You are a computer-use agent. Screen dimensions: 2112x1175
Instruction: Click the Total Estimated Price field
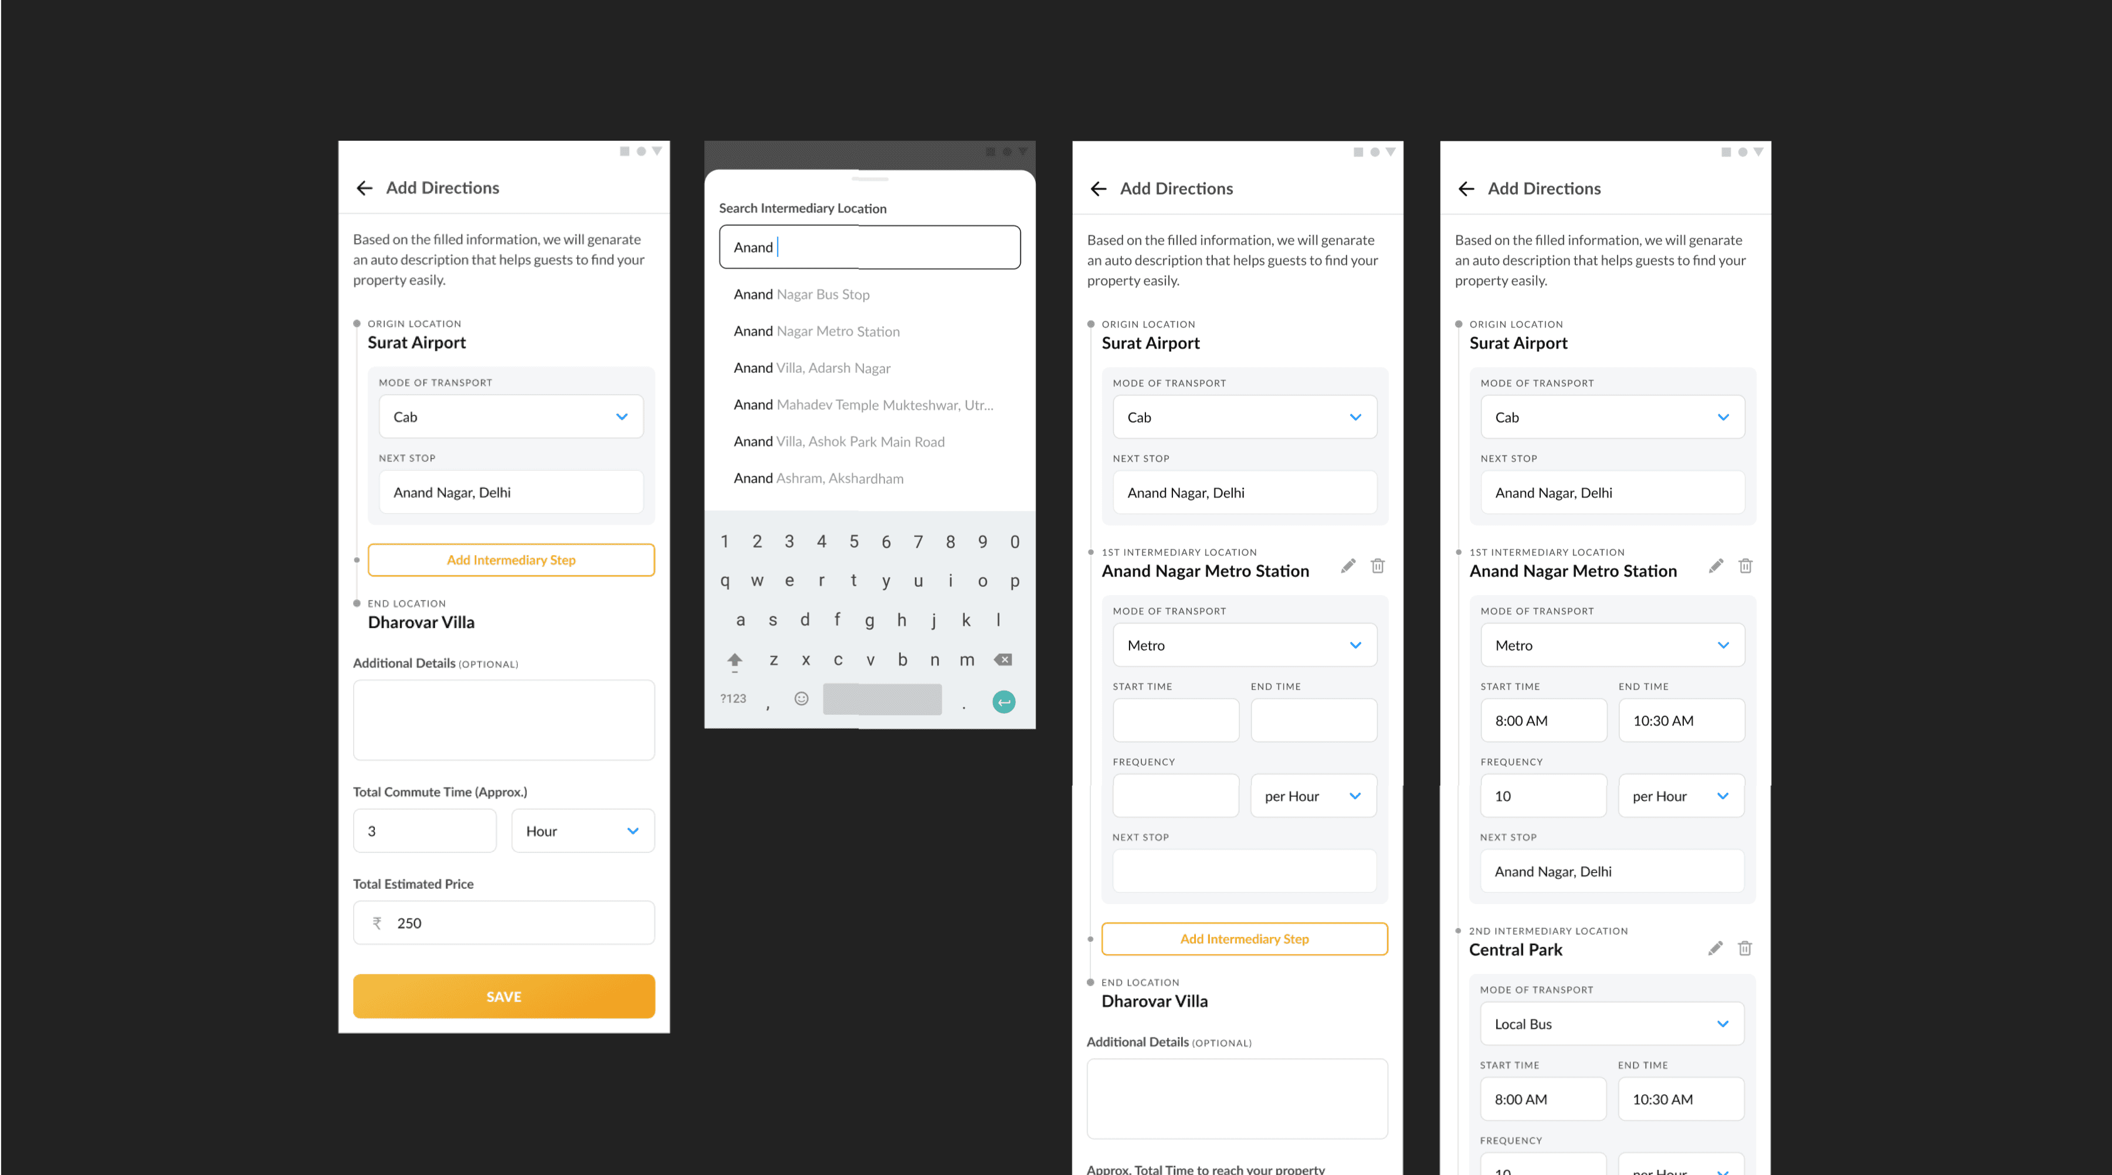click(x=503, y=923)
